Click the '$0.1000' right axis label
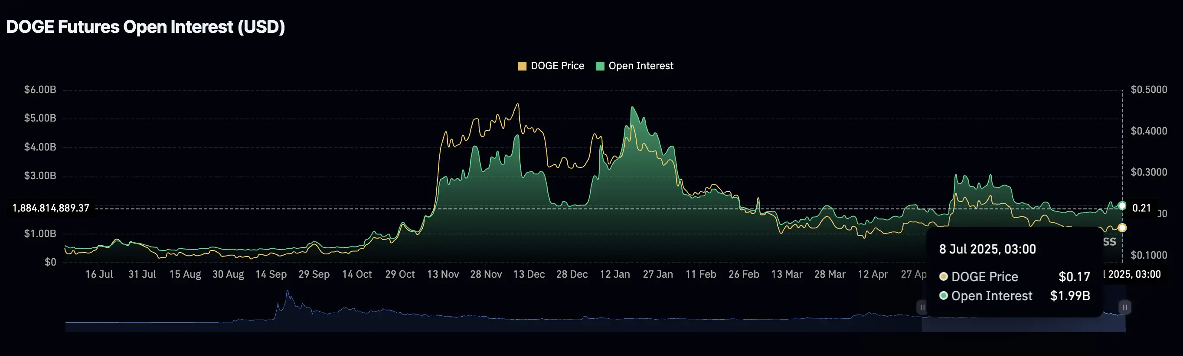This screenshot has height=356, width=1183. (1149, 255)
